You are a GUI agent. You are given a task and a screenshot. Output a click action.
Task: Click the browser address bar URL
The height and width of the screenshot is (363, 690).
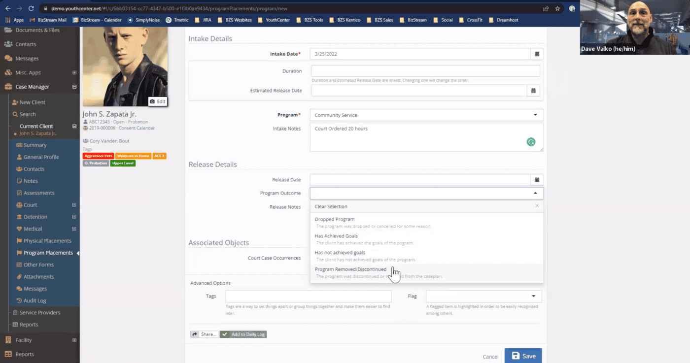tap(169, 8)
